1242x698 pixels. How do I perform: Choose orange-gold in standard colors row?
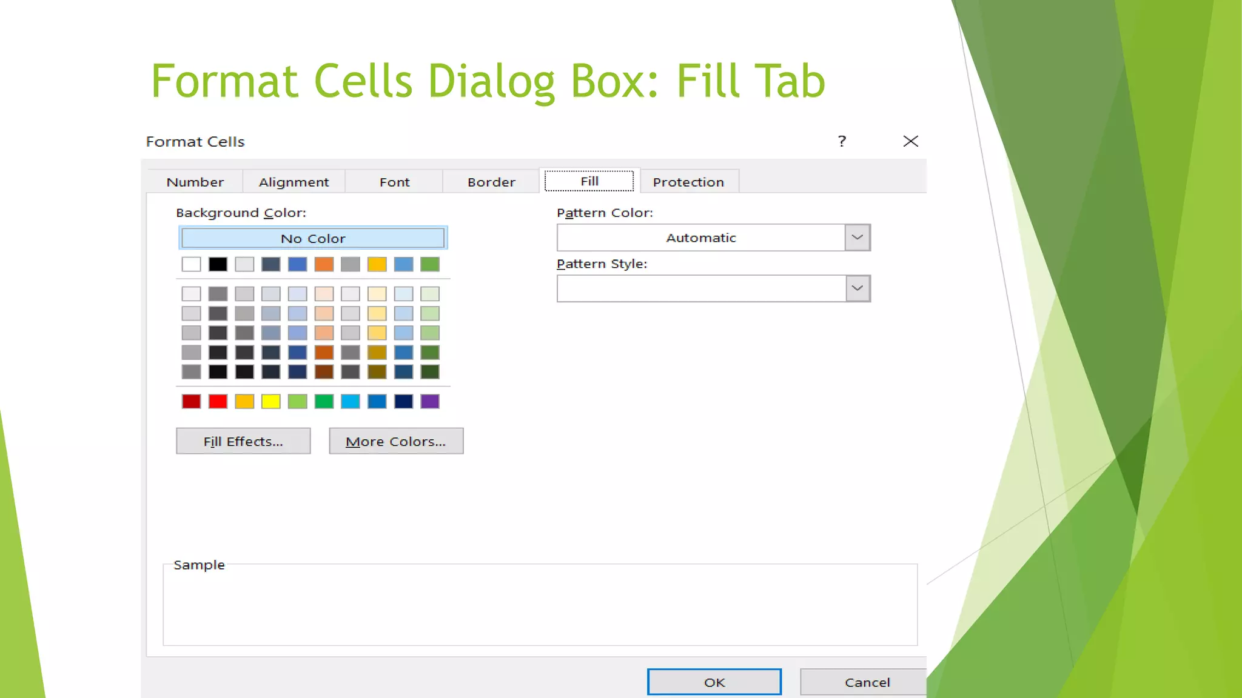pyautogui.click(x=244, y=401)
